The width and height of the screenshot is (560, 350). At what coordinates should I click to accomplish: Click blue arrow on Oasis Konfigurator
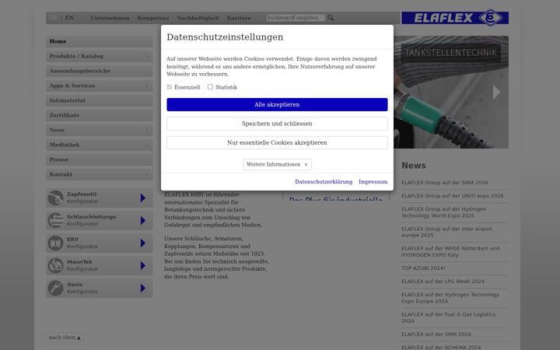143,289
